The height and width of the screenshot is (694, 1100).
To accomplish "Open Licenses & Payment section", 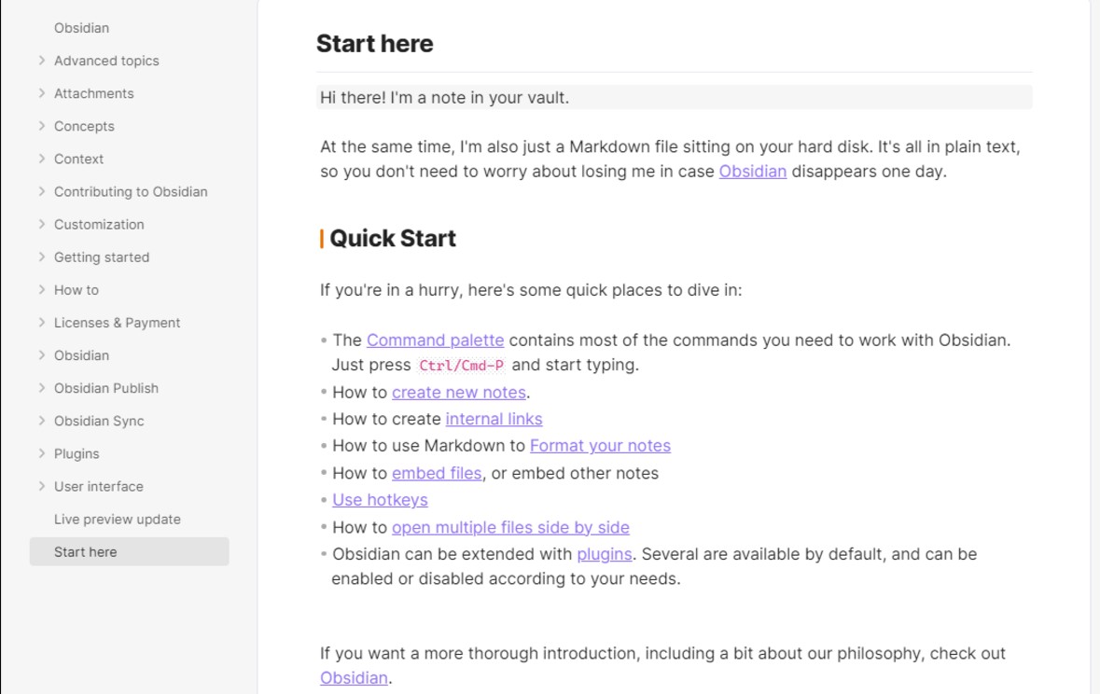I will [x=118, y=323].
